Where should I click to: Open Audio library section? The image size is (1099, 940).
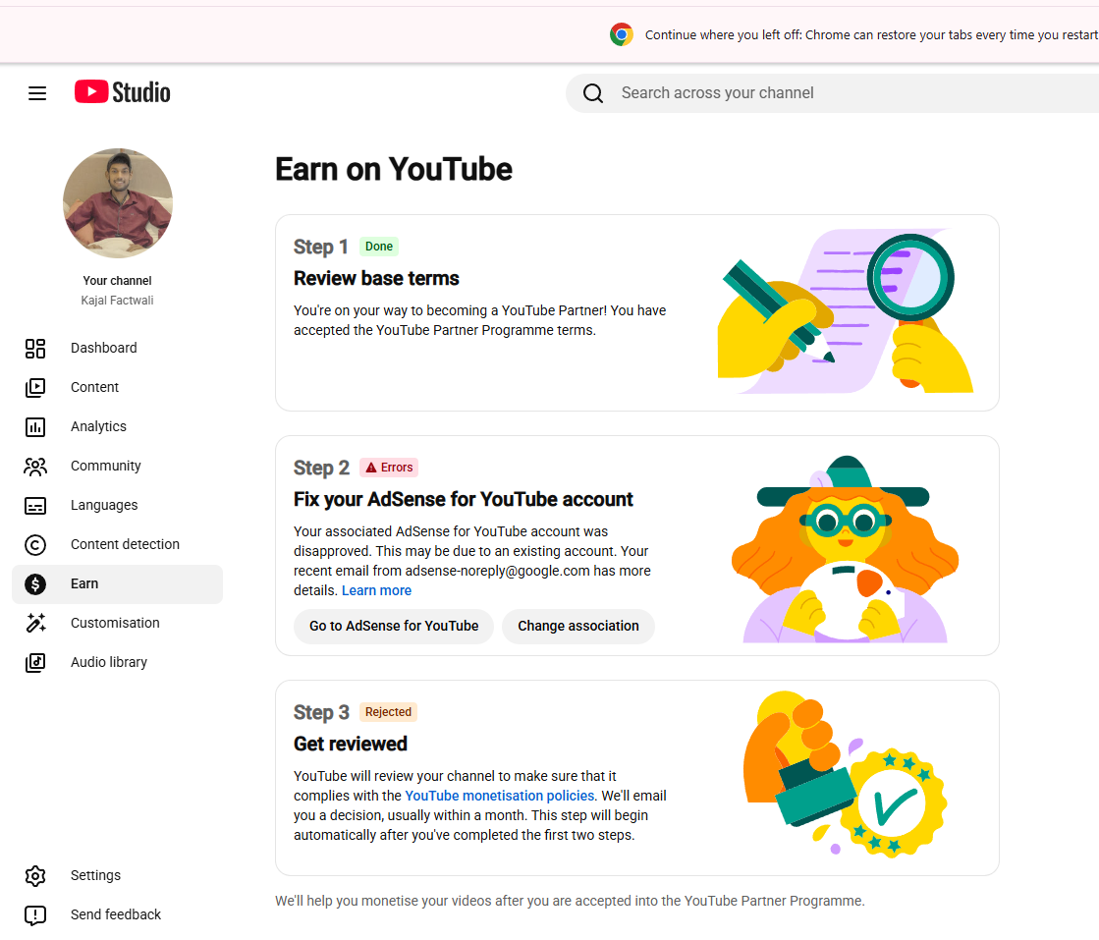[117, 662]
